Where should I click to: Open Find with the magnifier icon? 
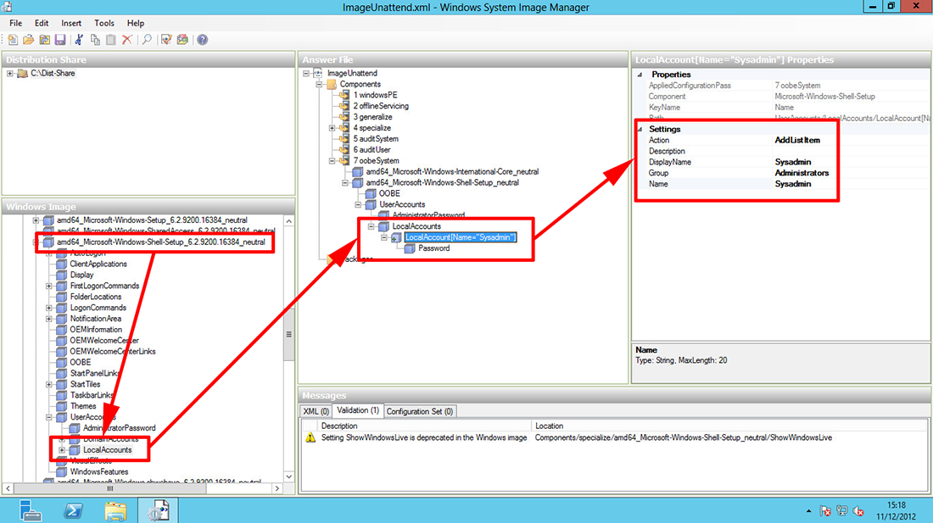coord(147,40)
